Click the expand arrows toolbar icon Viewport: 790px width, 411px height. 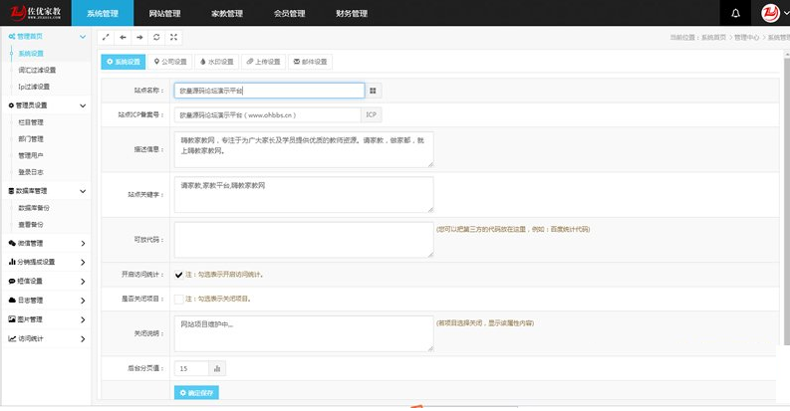coord(106,37)
